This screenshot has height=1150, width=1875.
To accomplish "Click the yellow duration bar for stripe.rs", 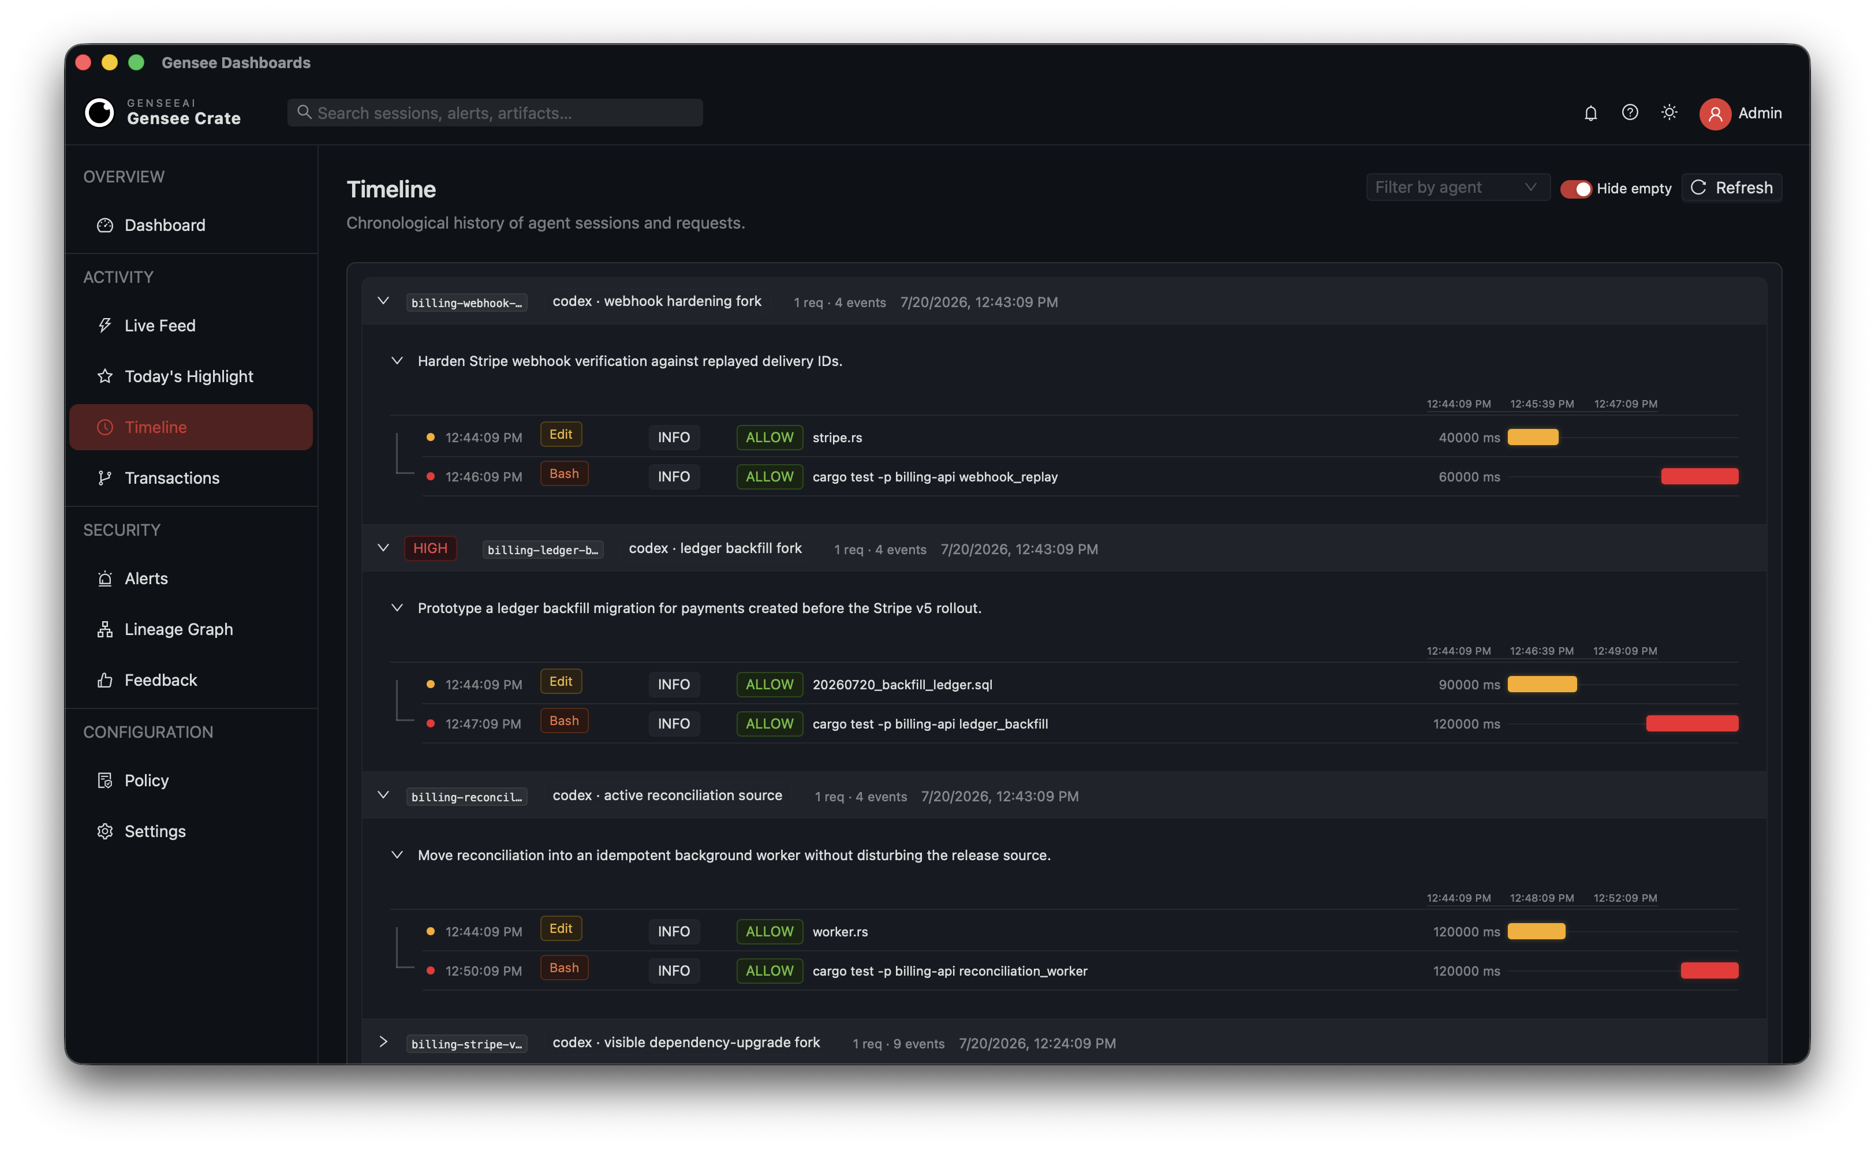I will 1533,437.
